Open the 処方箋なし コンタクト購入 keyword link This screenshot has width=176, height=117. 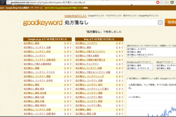(x=89, y=106)
